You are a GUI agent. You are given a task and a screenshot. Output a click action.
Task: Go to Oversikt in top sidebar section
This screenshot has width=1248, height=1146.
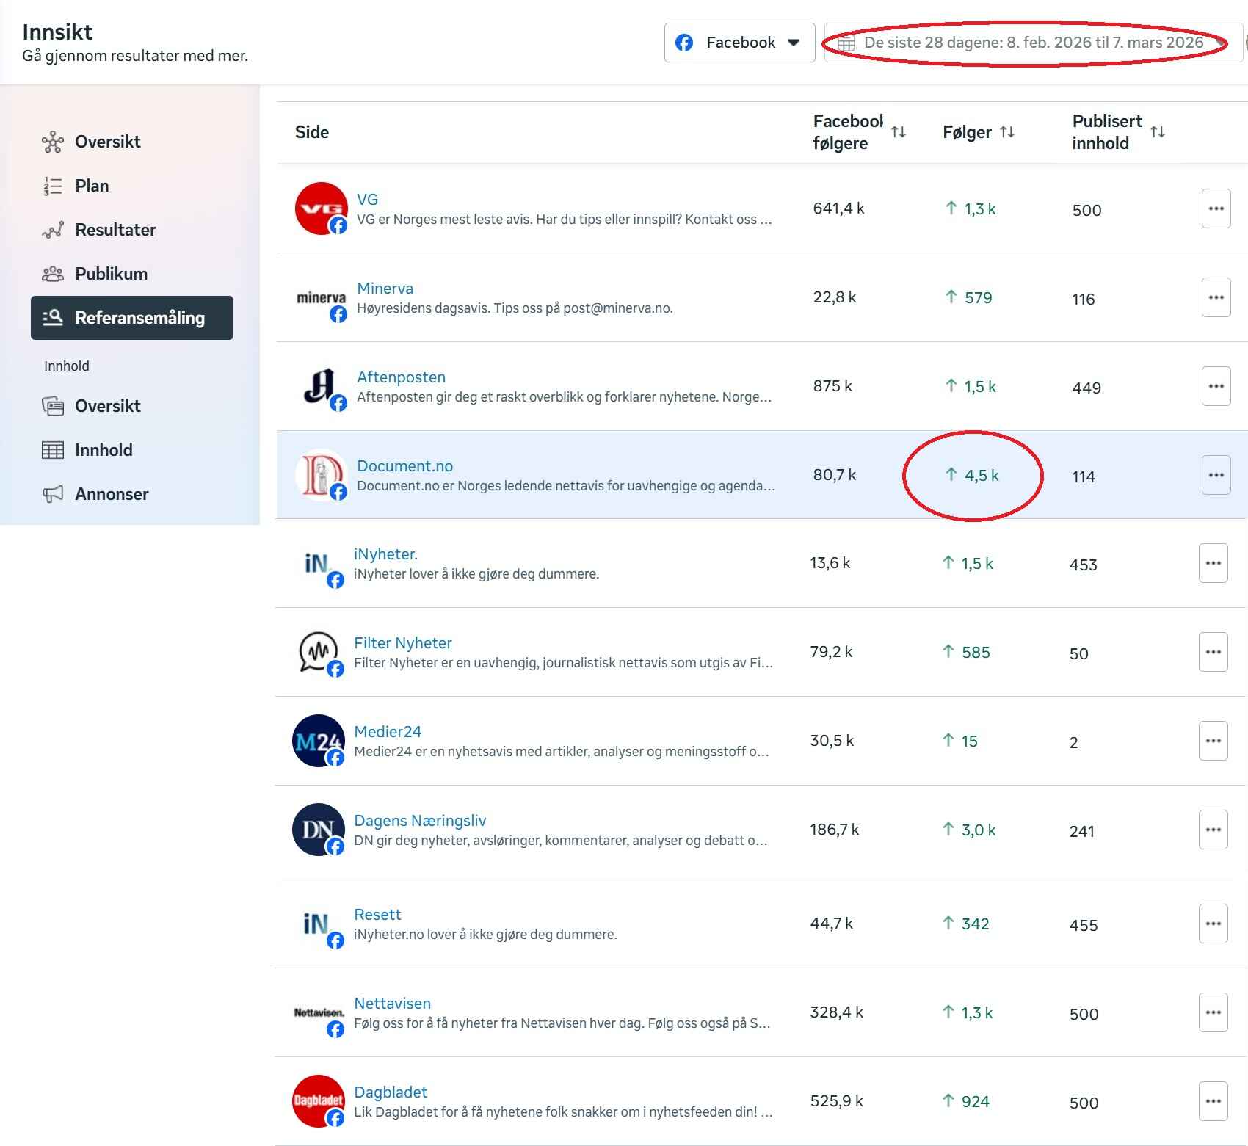pos(107,142)
